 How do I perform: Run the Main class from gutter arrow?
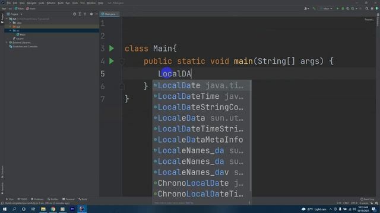[x=112, y=49]
